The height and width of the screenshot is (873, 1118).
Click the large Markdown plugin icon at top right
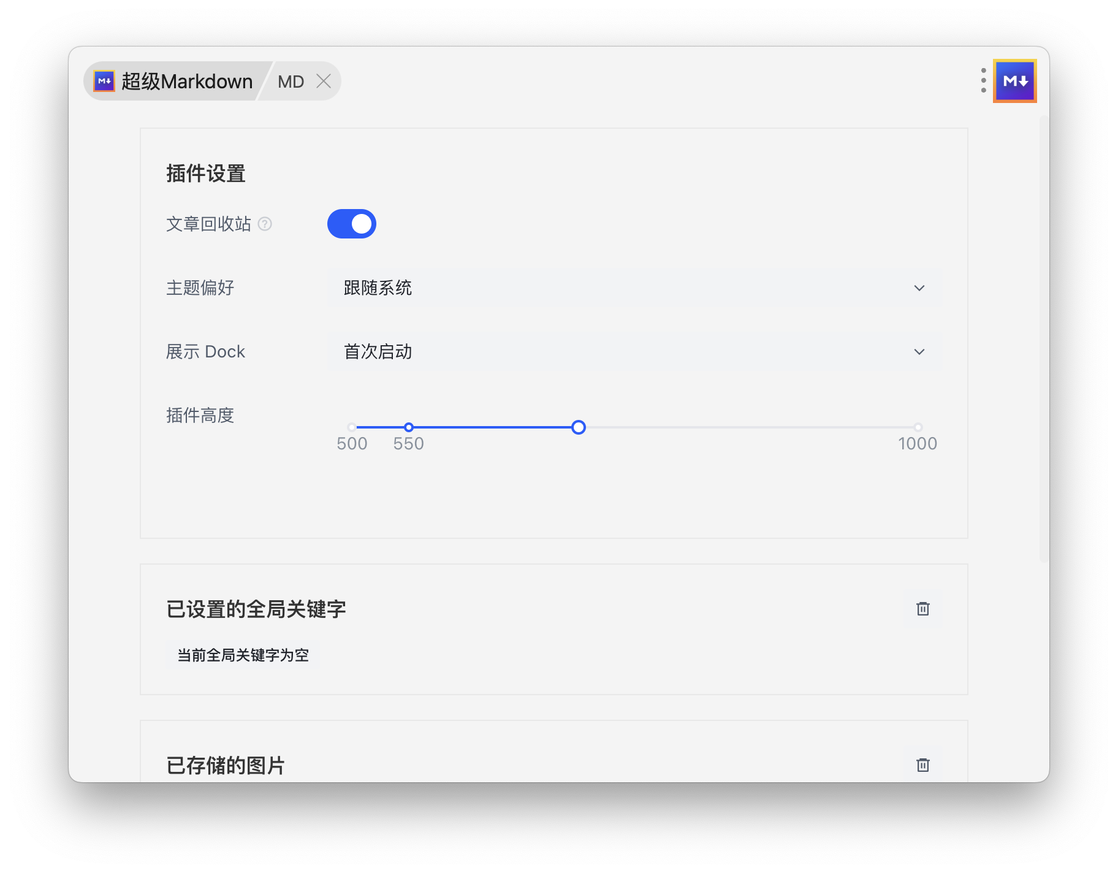click(x=1014, y=80)
